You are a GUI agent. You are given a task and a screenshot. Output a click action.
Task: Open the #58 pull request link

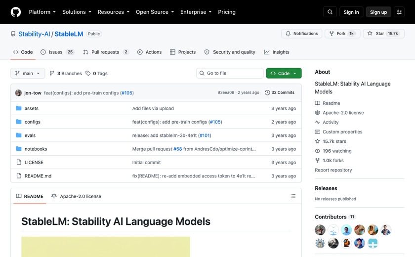[x=177, y=149]
